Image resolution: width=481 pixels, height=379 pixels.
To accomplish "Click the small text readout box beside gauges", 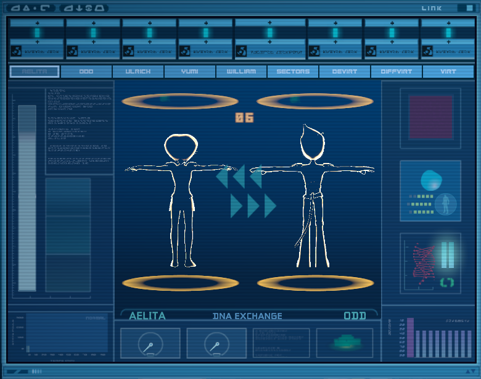I will point(281,343).
